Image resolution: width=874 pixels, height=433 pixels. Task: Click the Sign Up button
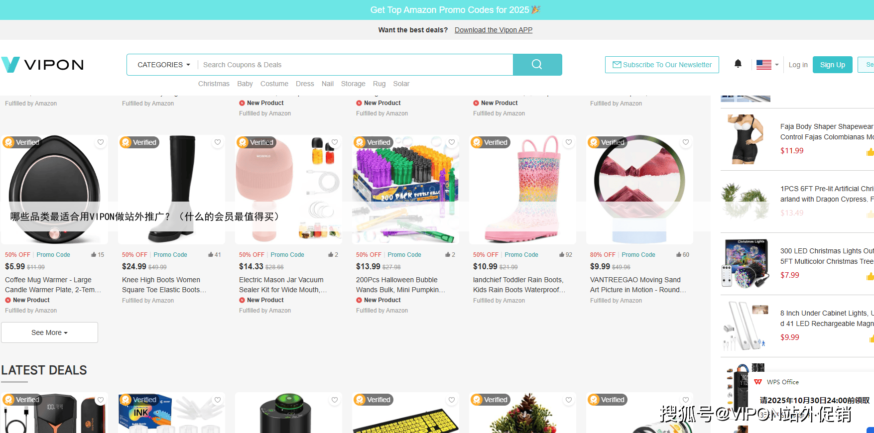point(832,65)
